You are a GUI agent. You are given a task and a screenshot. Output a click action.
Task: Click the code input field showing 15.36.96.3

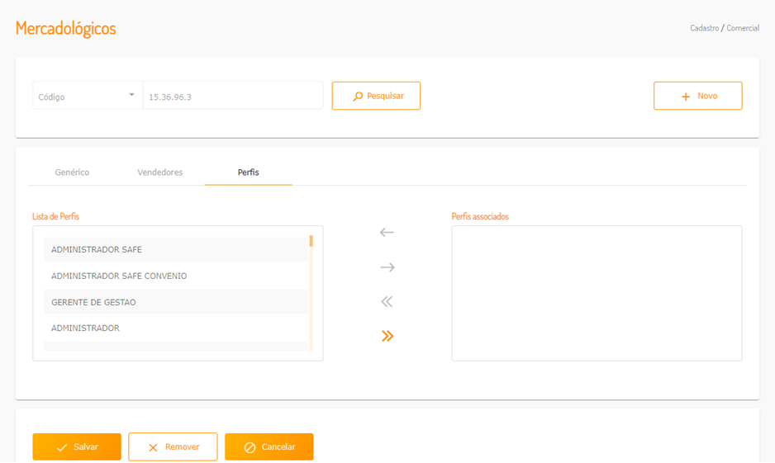[233, 96]
